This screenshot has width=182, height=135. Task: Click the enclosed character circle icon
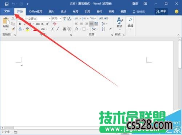[69, 29]
